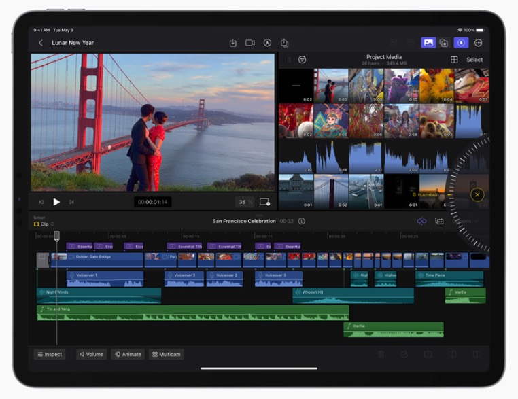Viewport: 518px width, 399px height.
Task: Tap the battery indicator in status bar
Action: (x=480, y=30)
